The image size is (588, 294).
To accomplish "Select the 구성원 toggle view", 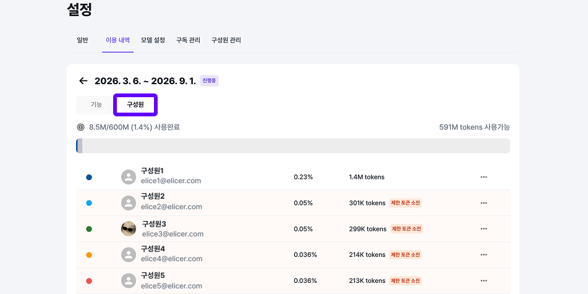I will point(135,105).
